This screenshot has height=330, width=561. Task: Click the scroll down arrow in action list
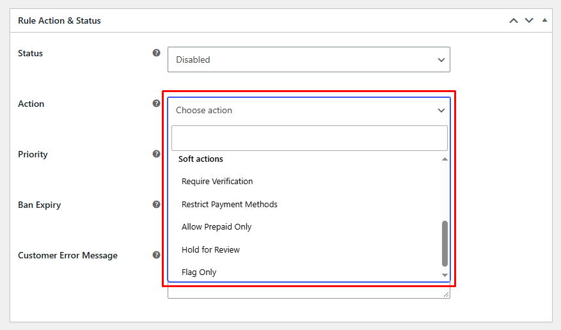click(445, 275)
